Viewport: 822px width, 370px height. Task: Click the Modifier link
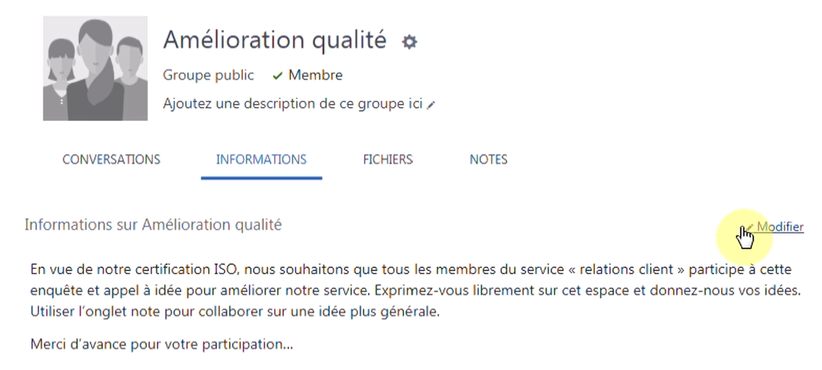pos(780,227)
